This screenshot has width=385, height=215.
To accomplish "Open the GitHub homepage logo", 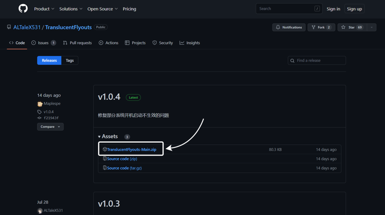I will point(23,9).
